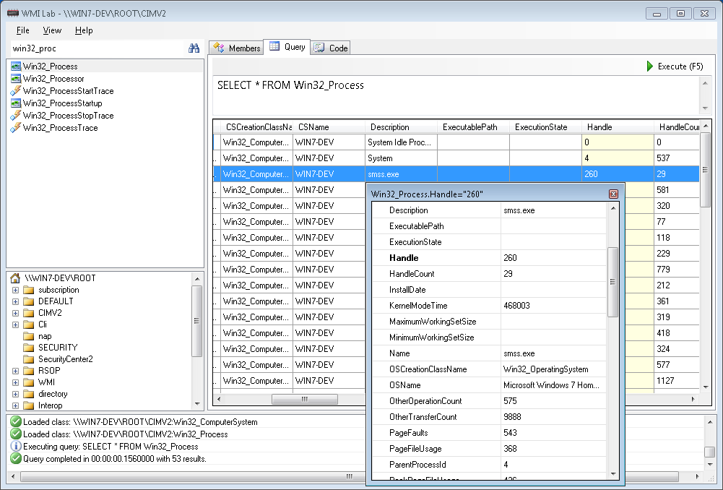
Task: Expand the directory namespace node
Action: click(x=15, y=395)
